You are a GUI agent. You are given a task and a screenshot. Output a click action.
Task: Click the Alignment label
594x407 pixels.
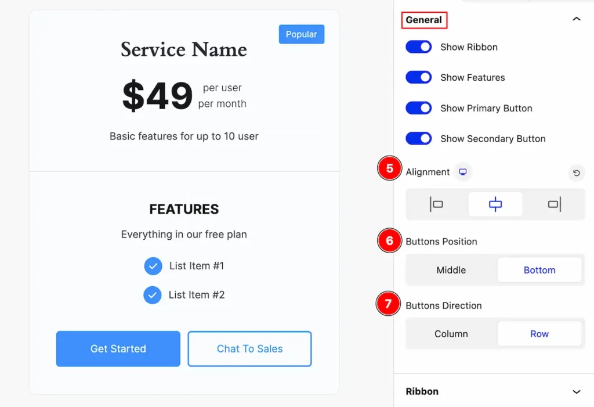tap(428, 172)
